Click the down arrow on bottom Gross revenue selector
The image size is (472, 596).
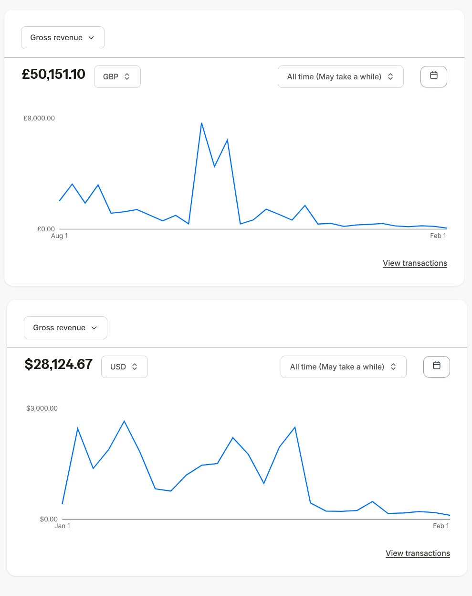(94, 328)
